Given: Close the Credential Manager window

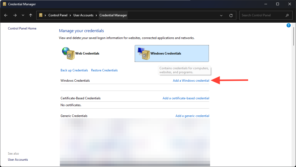Looking at the screenshot, I should coord(290,4).
